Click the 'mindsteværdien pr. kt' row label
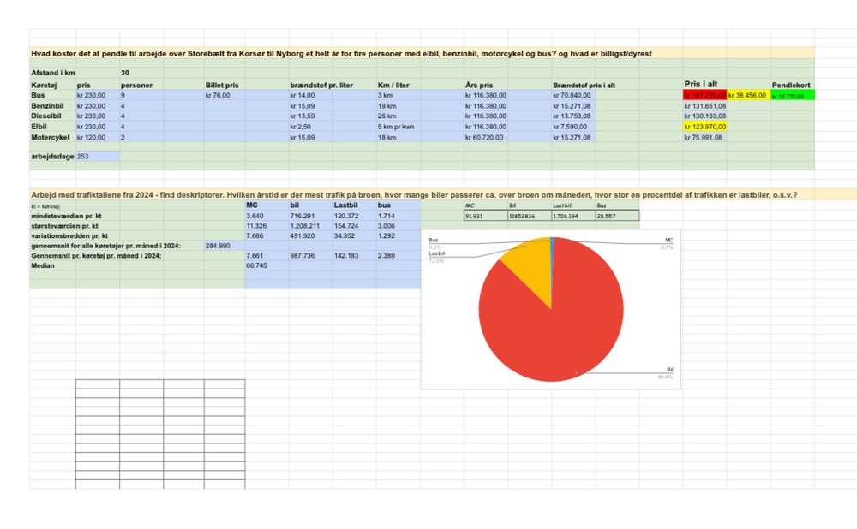 tap(66, 217)
